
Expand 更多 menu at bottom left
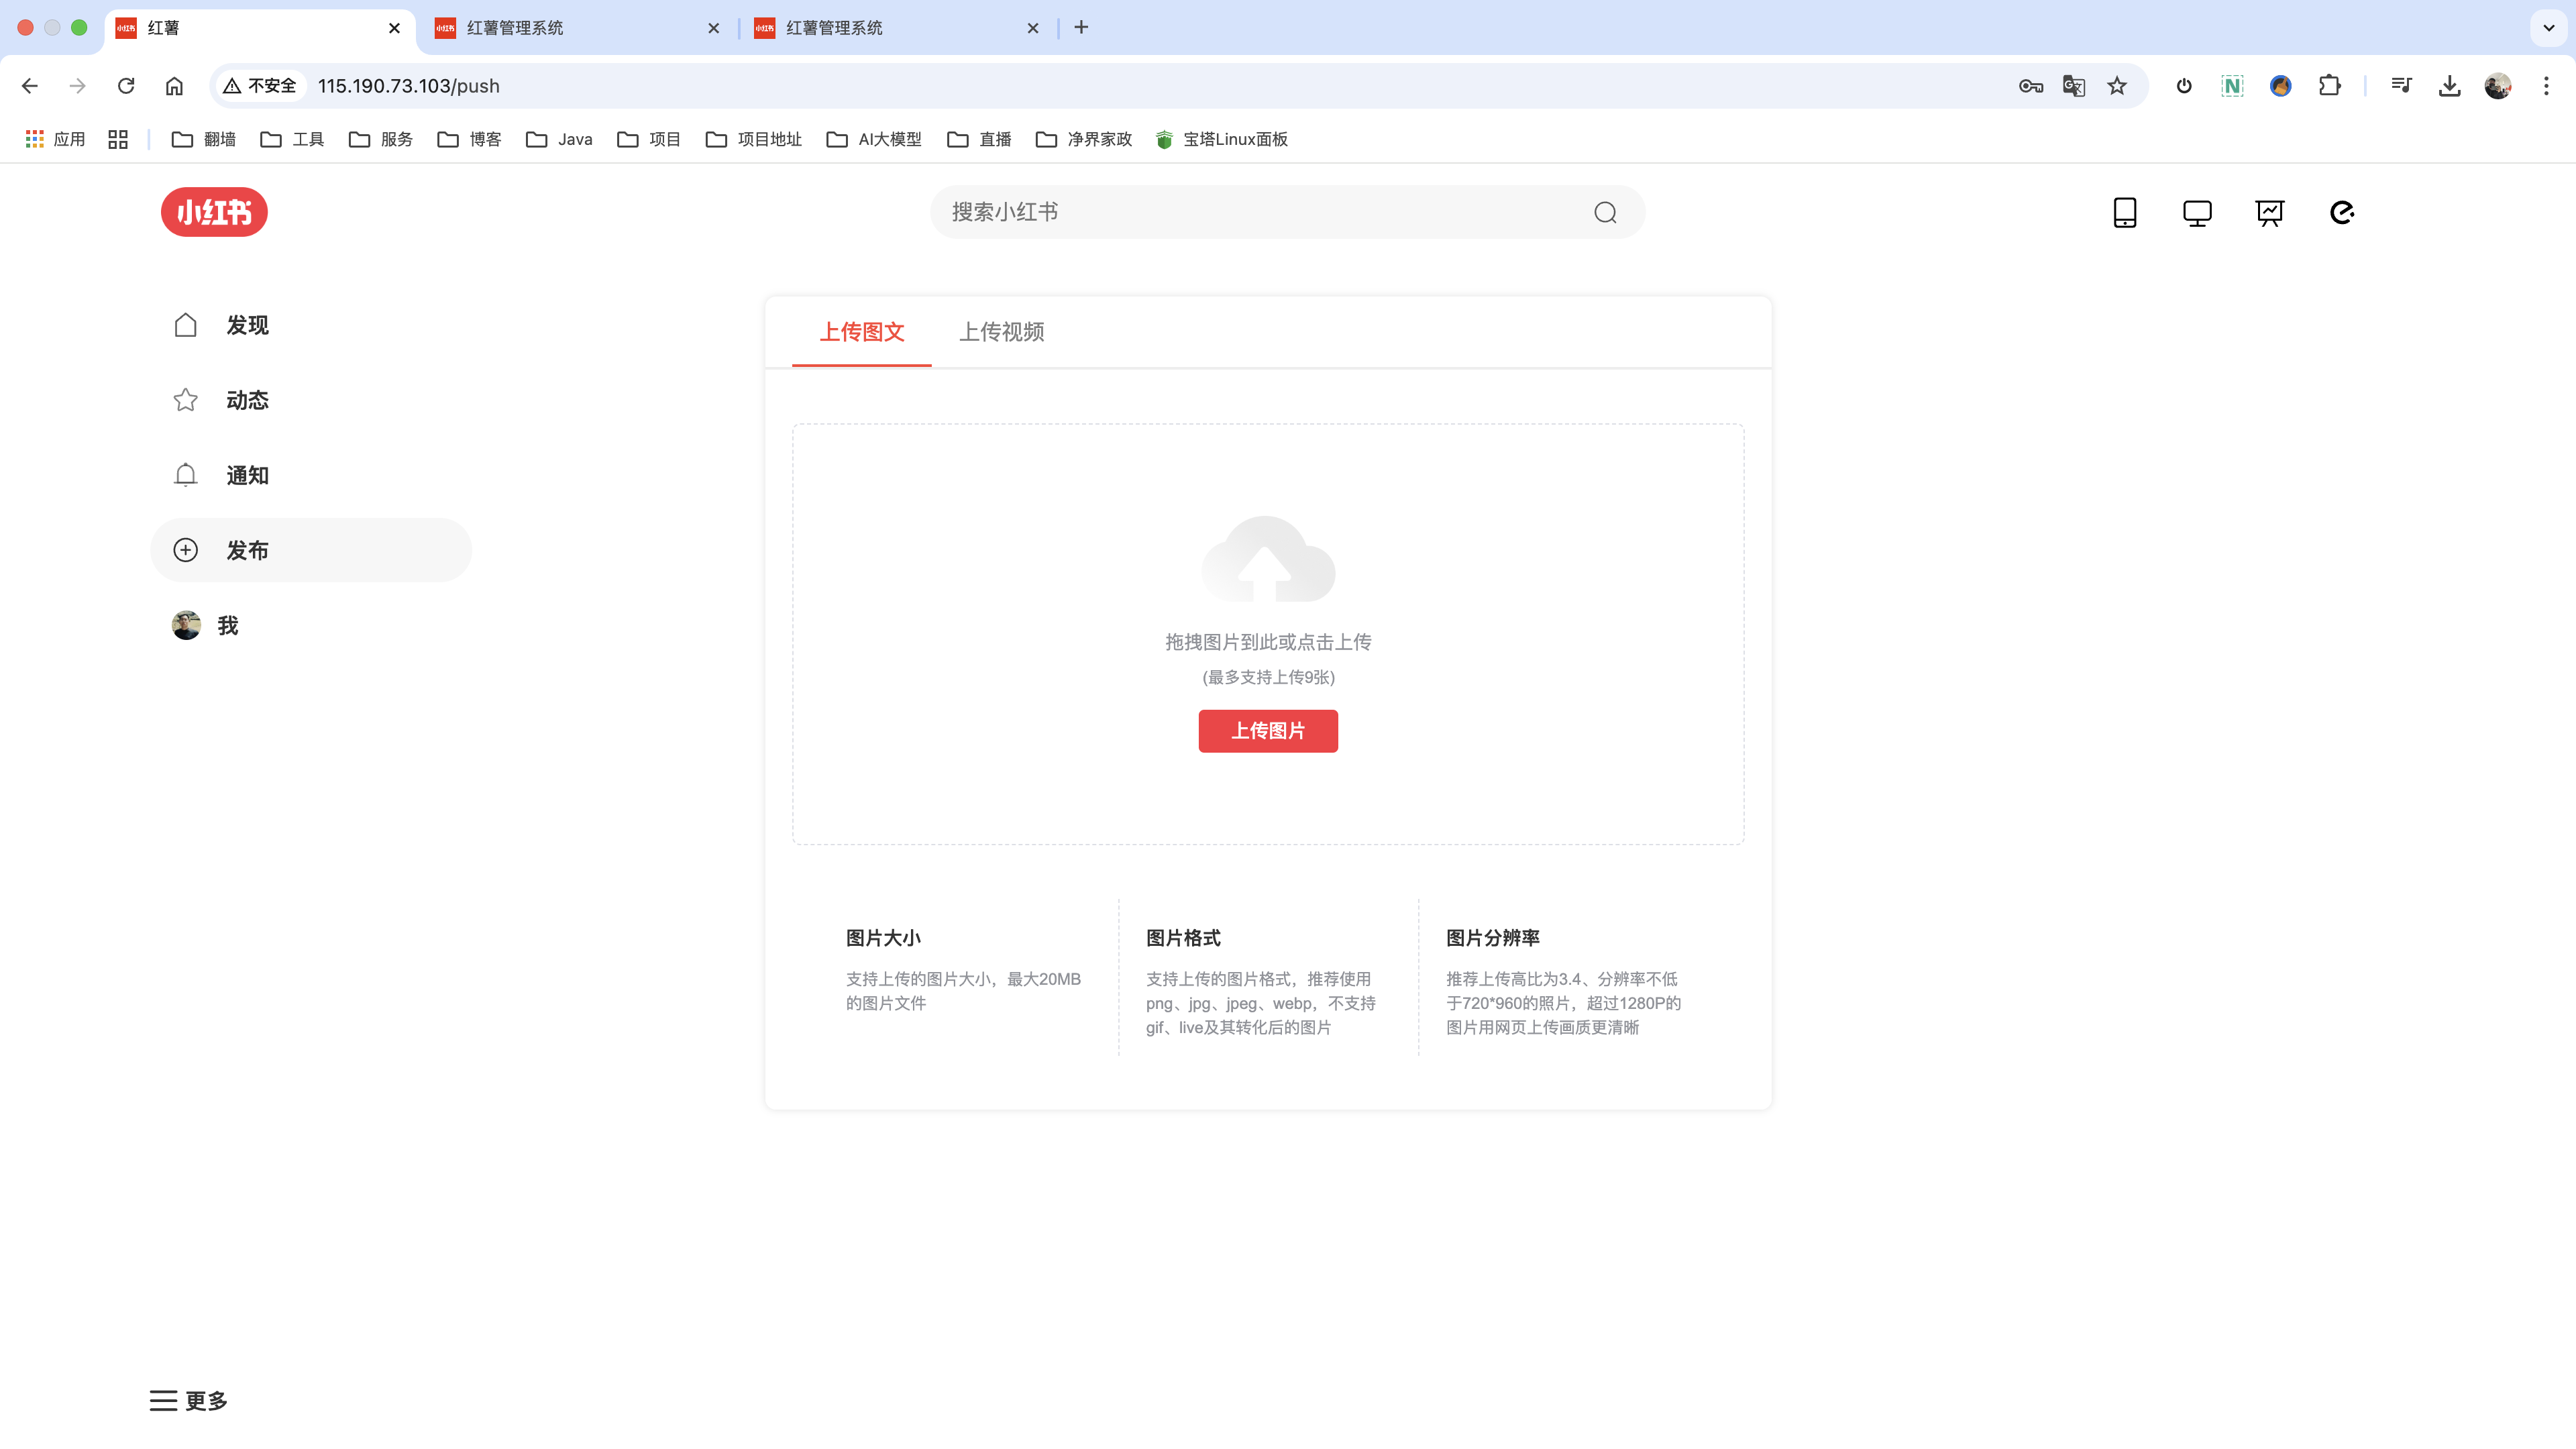click(x=188, y=1400)
